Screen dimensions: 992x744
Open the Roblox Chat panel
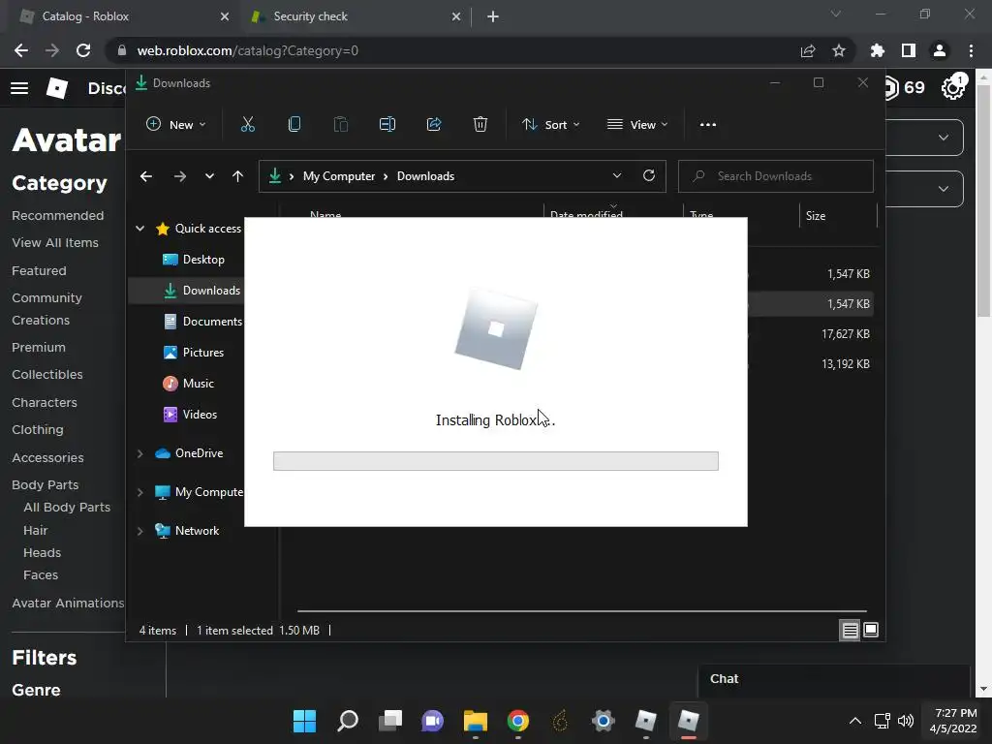[x=834, y=679]
